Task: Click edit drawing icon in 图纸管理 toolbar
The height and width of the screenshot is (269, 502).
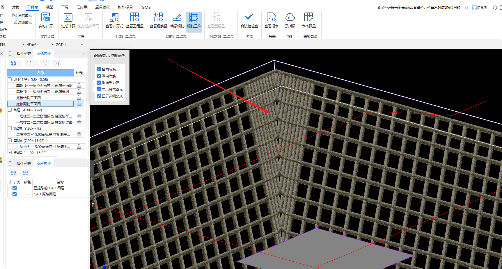Action: pyautogui.click(x=29, y=63)
